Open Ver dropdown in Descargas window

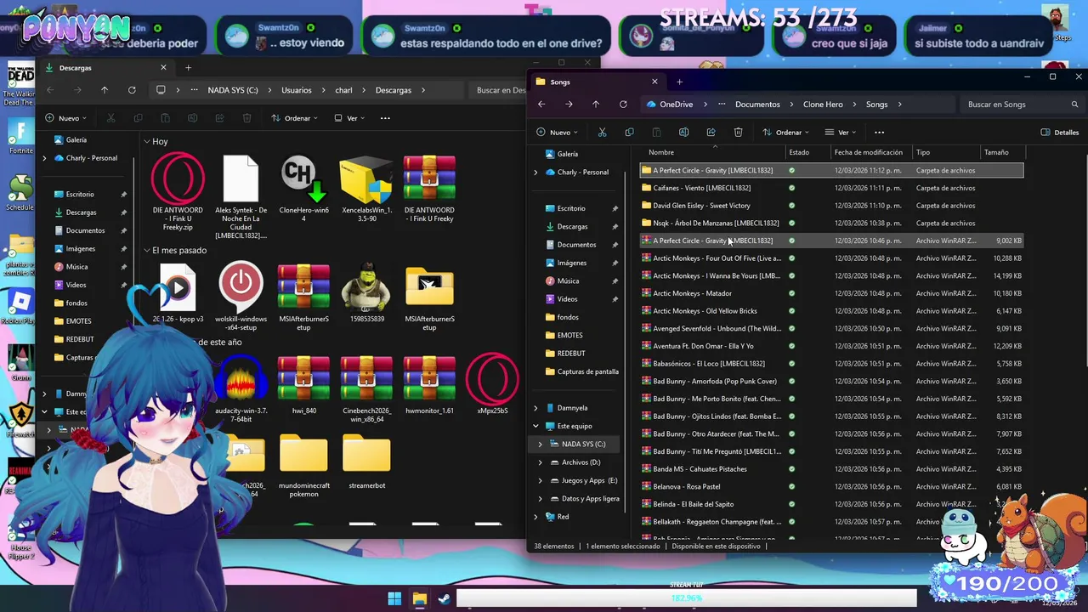pos(348,118)
